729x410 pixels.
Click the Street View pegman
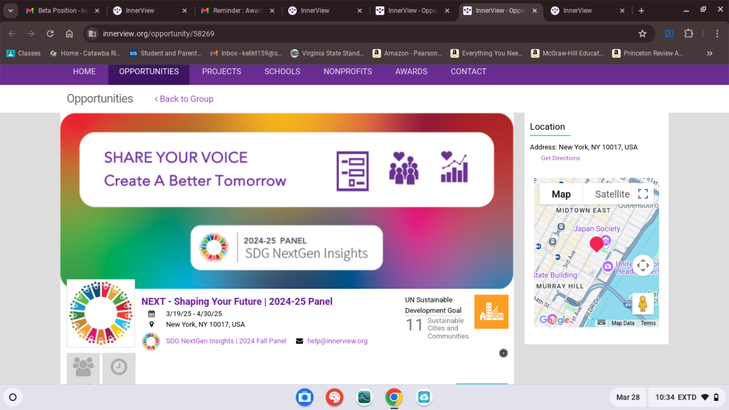click(x=643, y=304)
